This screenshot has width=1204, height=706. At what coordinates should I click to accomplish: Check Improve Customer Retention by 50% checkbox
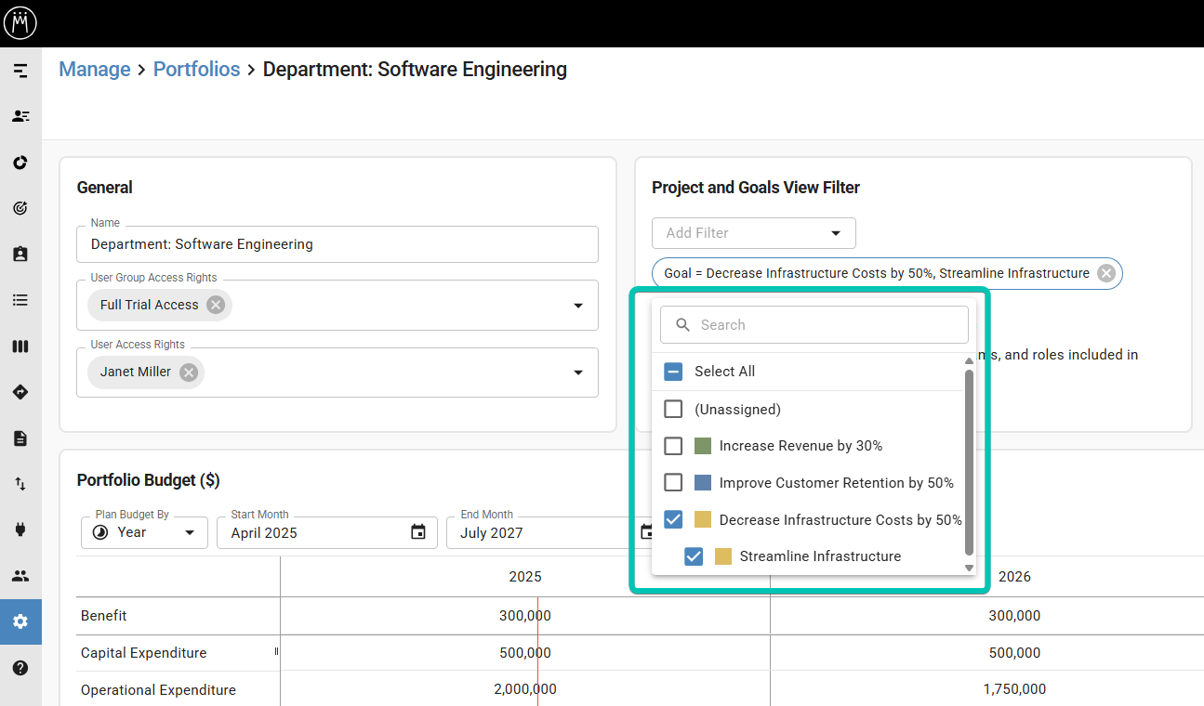pyautogui.click(x=674, y=483)
